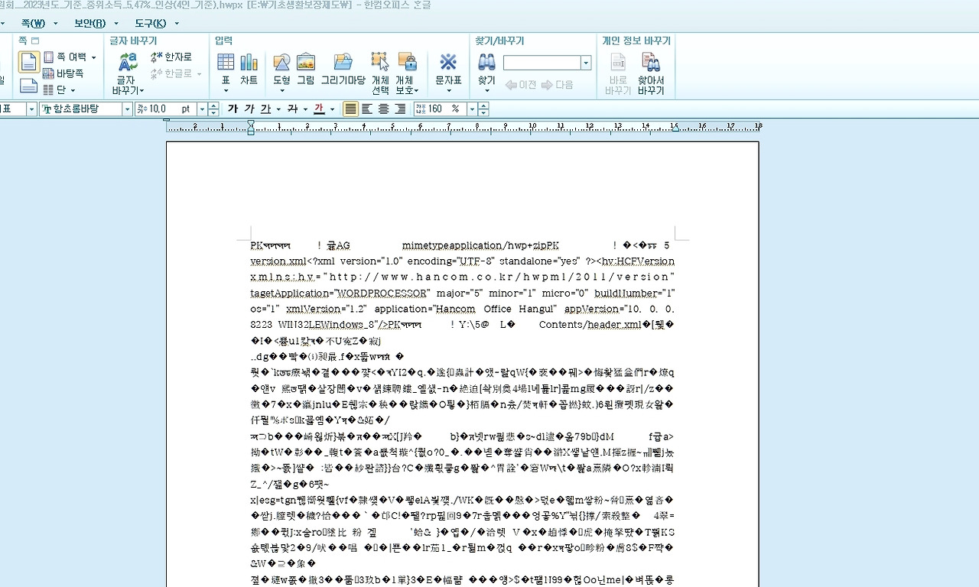Insert a chart using 차트 icon

249,69
